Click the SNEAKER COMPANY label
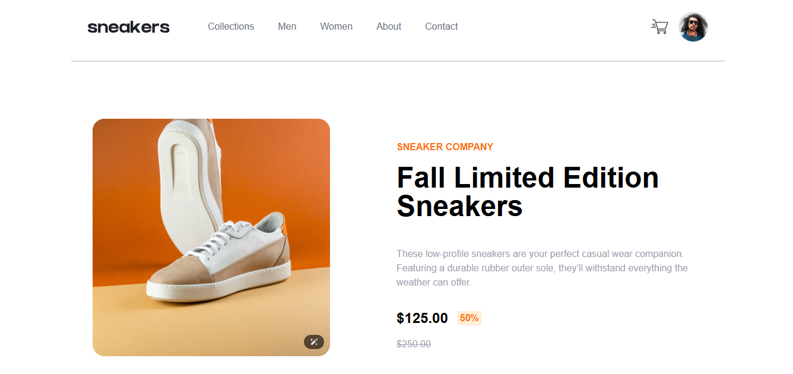 445,147
